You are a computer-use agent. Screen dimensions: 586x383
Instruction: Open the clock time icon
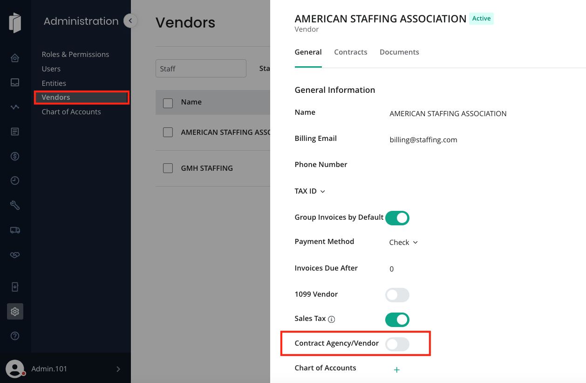pos(15,181)
